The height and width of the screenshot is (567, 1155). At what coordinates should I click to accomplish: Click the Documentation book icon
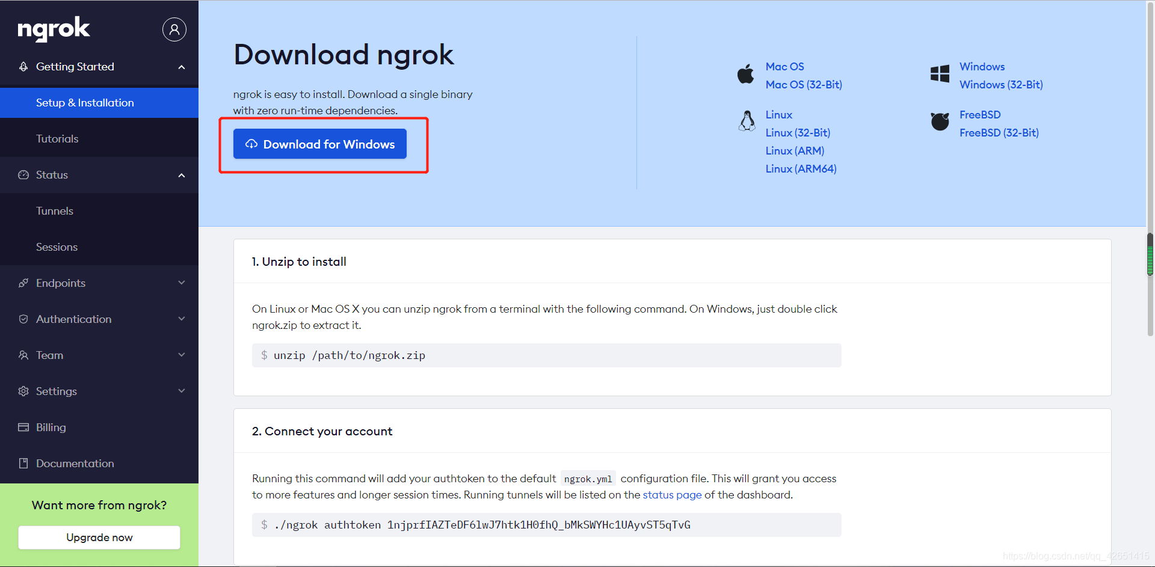(23, 464)
